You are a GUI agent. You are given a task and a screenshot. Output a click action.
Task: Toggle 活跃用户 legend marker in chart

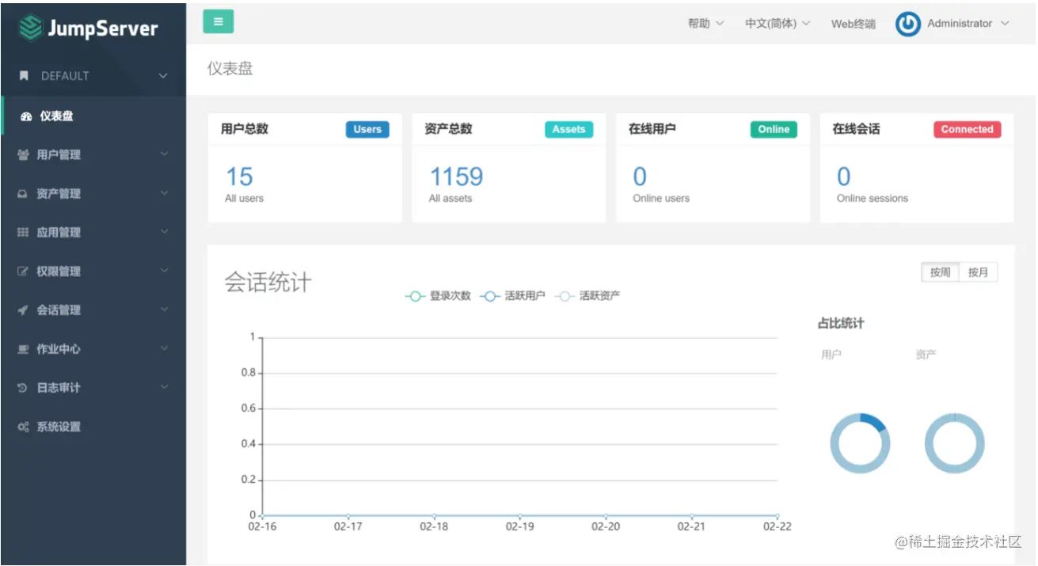490,296
